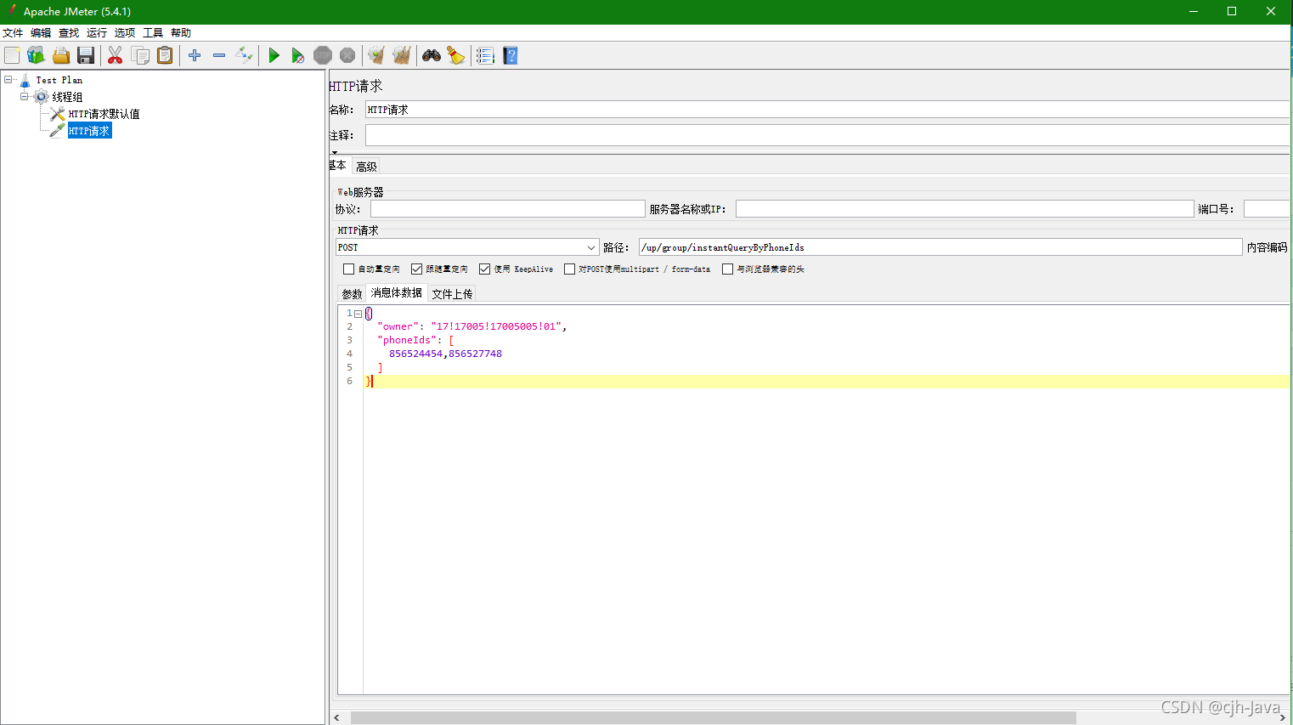Click the small collapse triangle below 注释
The height and width of the screenshot is (725, 1293).
point(335,152)
